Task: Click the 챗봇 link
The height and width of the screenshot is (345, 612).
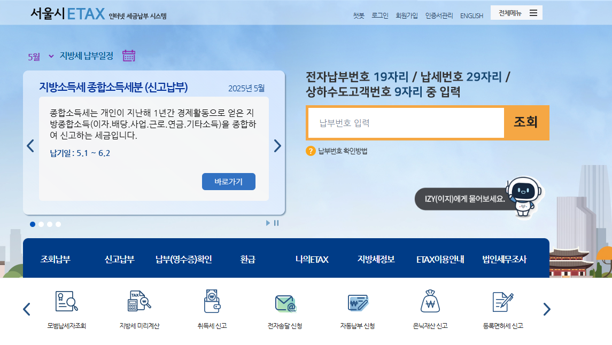Action: point(359,15)
